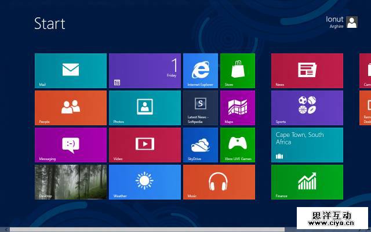Open the Messaging tile
Screen dimensions: 371x232
tap(71, 145)
